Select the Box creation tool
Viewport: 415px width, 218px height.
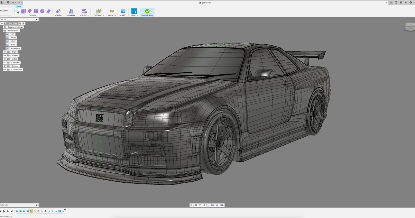point(23,11)
